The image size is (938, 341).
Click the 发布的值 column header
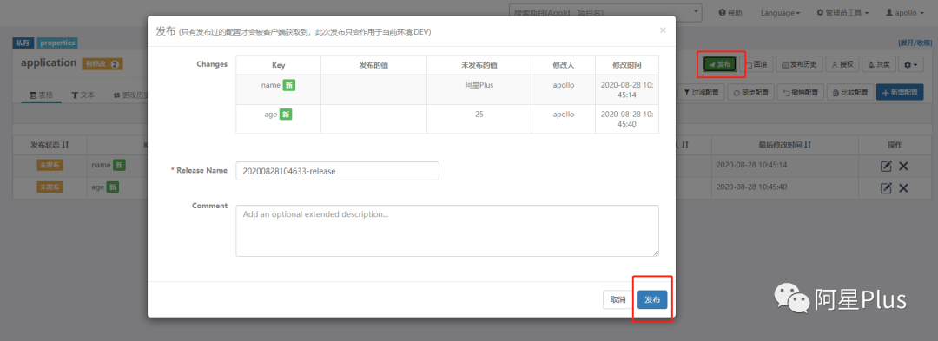[373, 65]
